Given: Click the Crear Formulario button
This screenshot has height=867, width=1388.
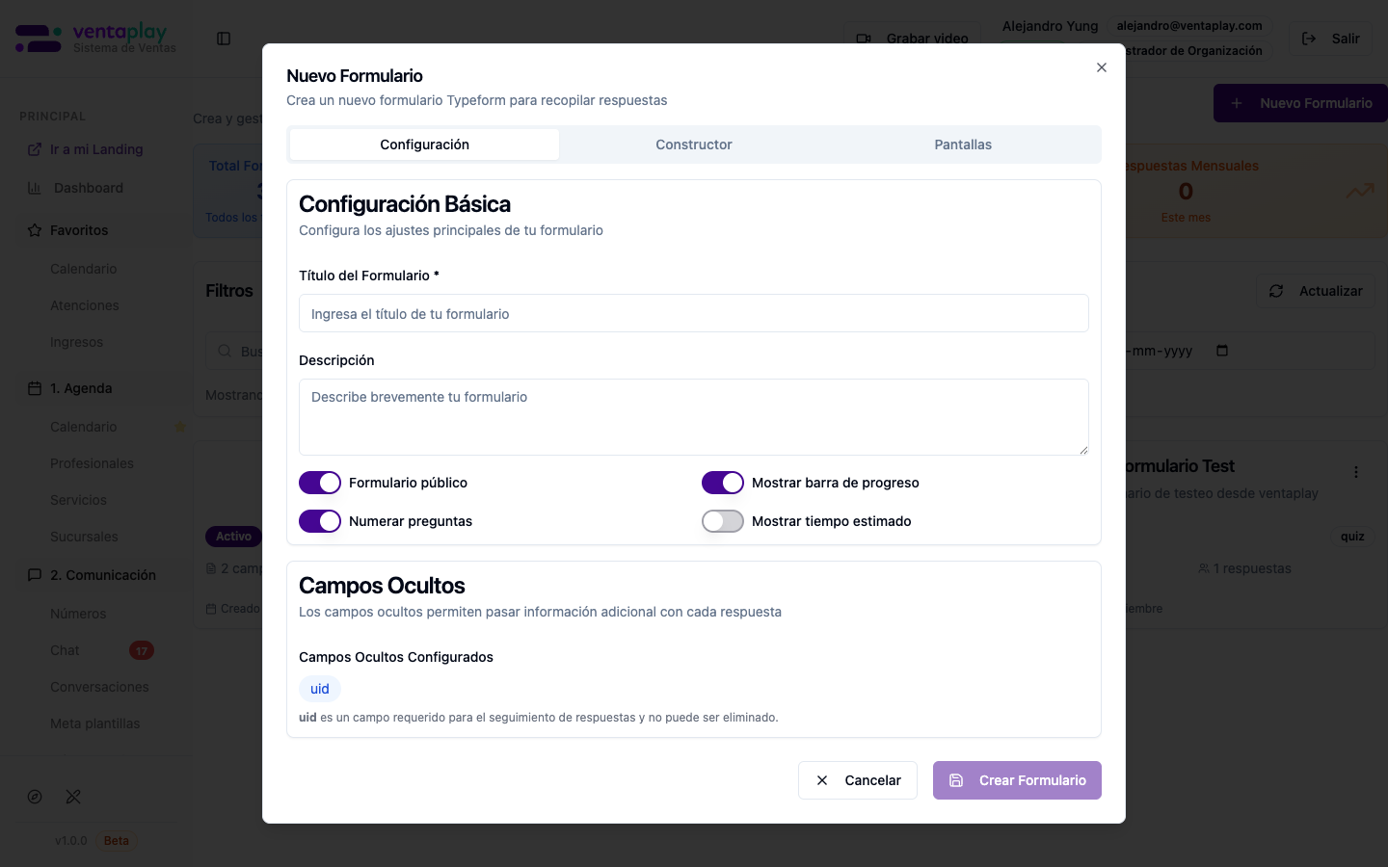Looking at the screenshot, I should click(1017, 780).
